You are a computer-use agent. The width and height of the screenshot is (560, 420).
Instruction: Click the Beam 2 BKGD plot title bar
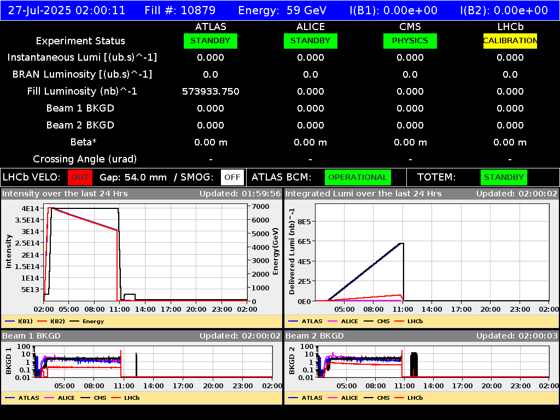tap(422, 336)
